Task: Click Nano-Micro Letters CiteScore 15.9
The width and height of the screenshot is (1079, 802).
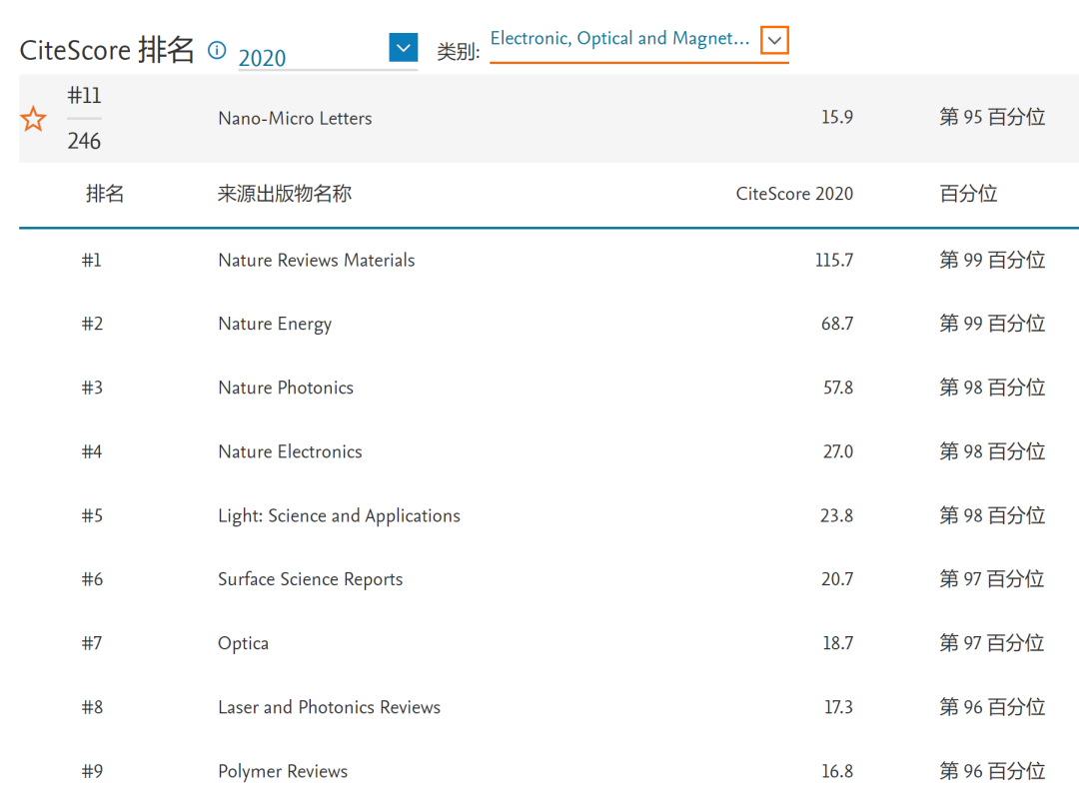Action: pos(837,118)
